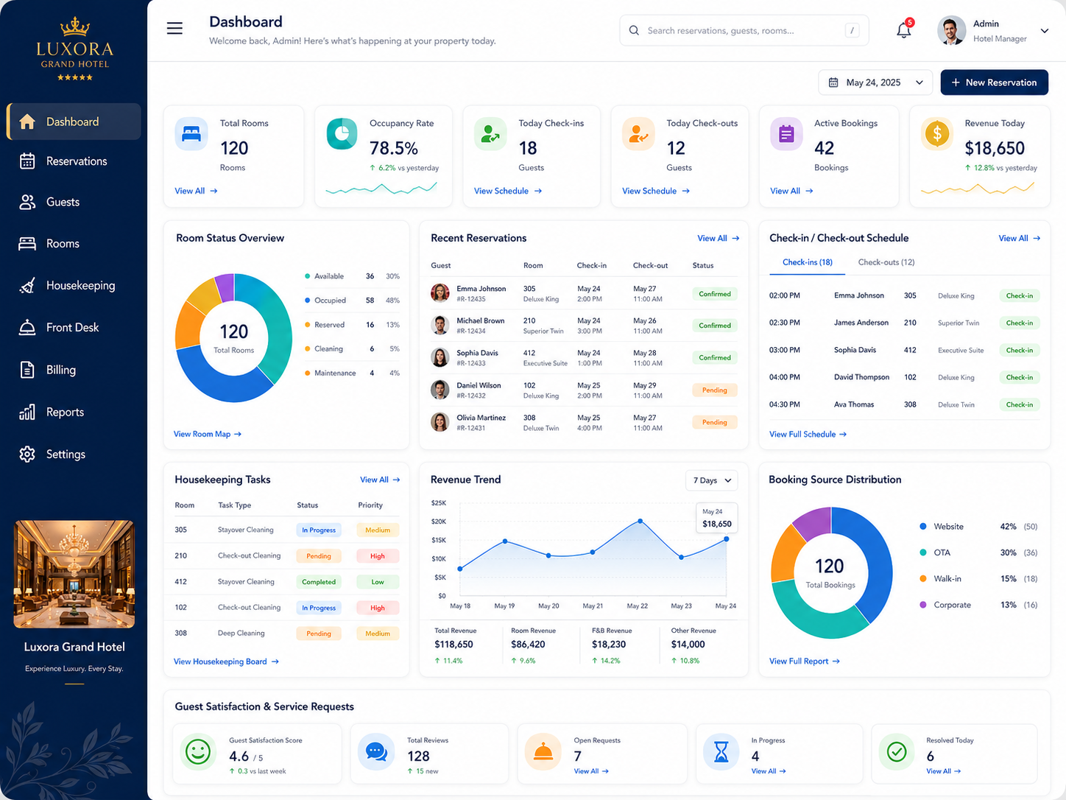Click the Revenue Today dollar coin icon
This screenshot has width=1066, height=800.
tap(937, 134)
